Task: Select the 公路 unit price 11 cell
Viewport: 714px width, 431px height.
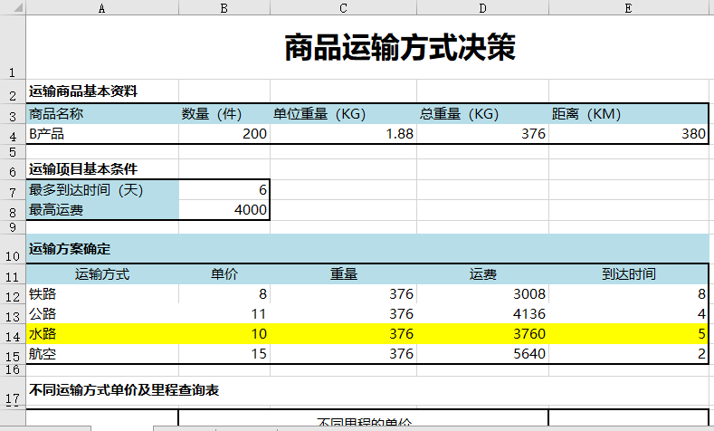Action: click(224, 314)
